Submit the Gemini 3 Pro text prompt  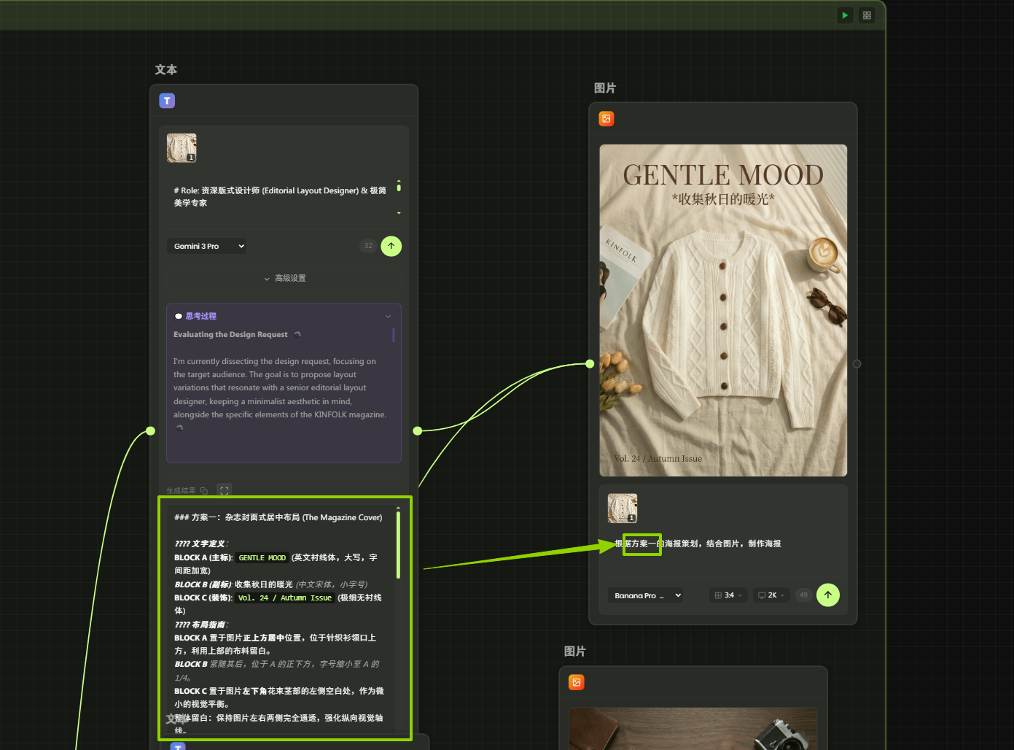pyautogui.click(x=391, y=246)
